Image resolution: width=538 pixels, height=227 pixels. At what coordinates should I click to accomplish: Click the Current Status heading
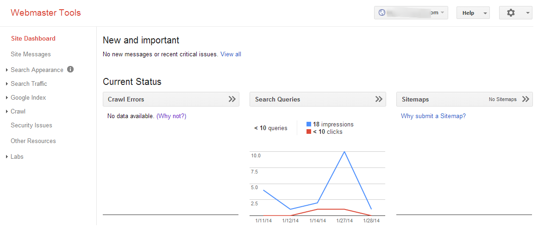(x=132, y=82)
